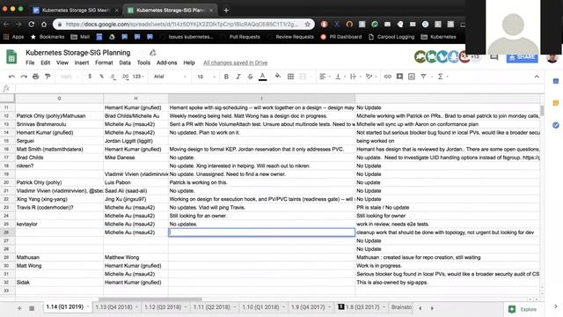The width and height of the screenshot is (563, 317).
Task: Insert a chart
Action: click(x=412, y=77)
